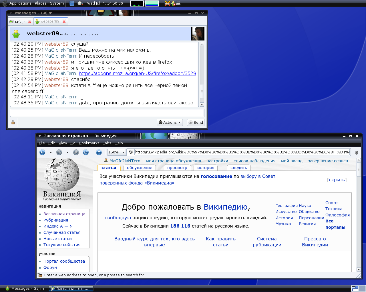Open the Back history dropdown arrow
Screen dimensions: 366x292
click(x=51, y=153)
